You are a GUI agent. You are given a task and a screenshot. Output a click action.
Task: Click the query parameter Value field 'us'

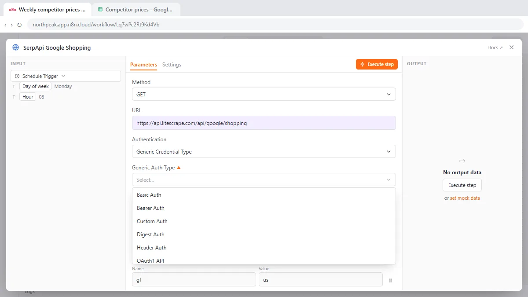click(321, 279)
